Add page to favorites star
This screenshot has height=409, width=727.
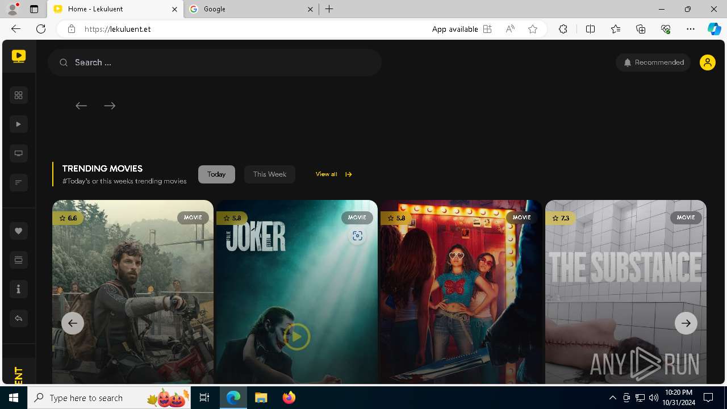click(x=533, y=29)
